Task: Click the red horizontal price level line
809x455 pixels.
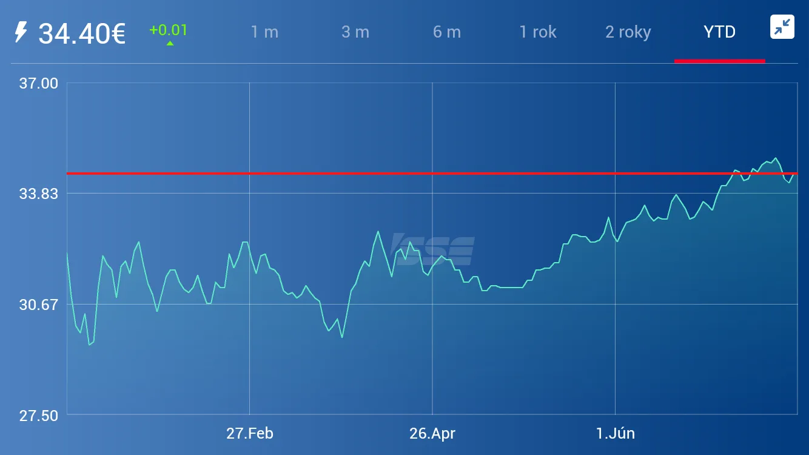Action: tap(432, 174)
